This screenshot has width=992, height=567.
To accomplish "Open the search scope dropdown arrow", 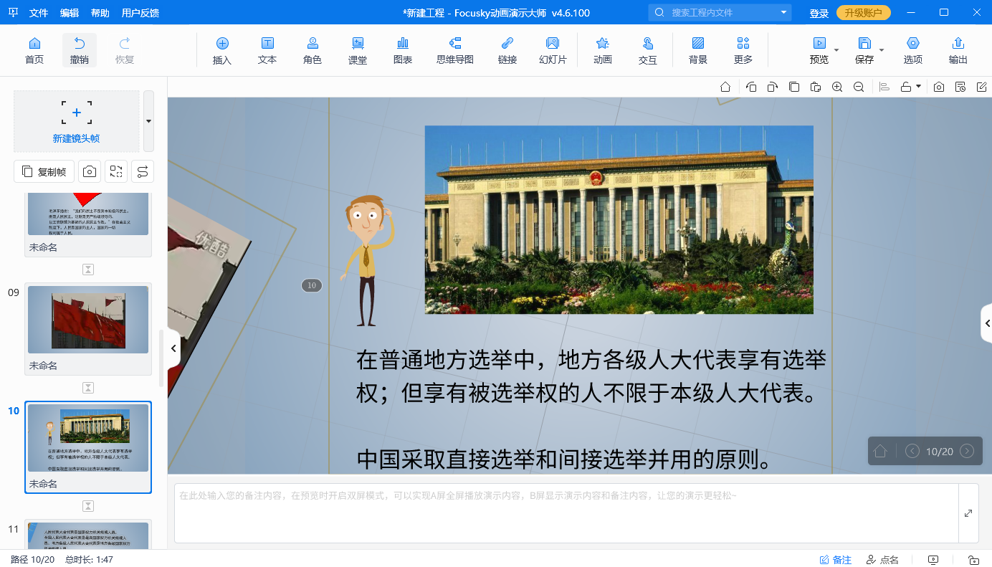I will pos(783,13).
